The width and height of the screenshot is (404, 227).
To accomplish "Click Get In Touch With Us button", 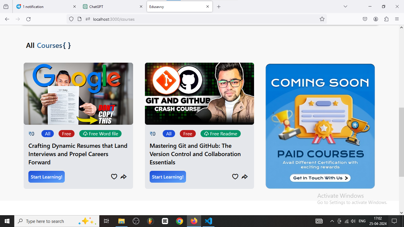I will click(x=320, y=178).
